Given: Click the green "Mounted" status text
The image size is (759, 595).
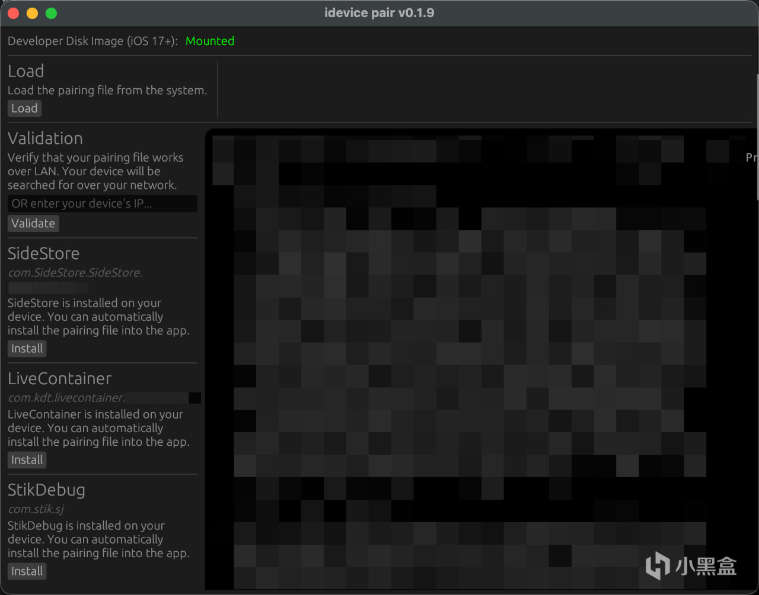Looking at the screenshot, I should pos(210,41).
